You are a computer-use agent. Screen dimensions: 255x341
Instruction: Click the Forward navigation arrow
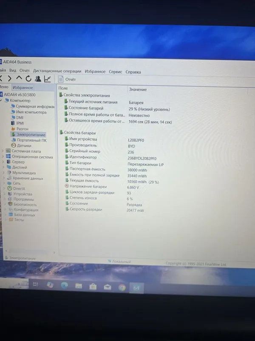pyautogui.click(x=9, y=78)
